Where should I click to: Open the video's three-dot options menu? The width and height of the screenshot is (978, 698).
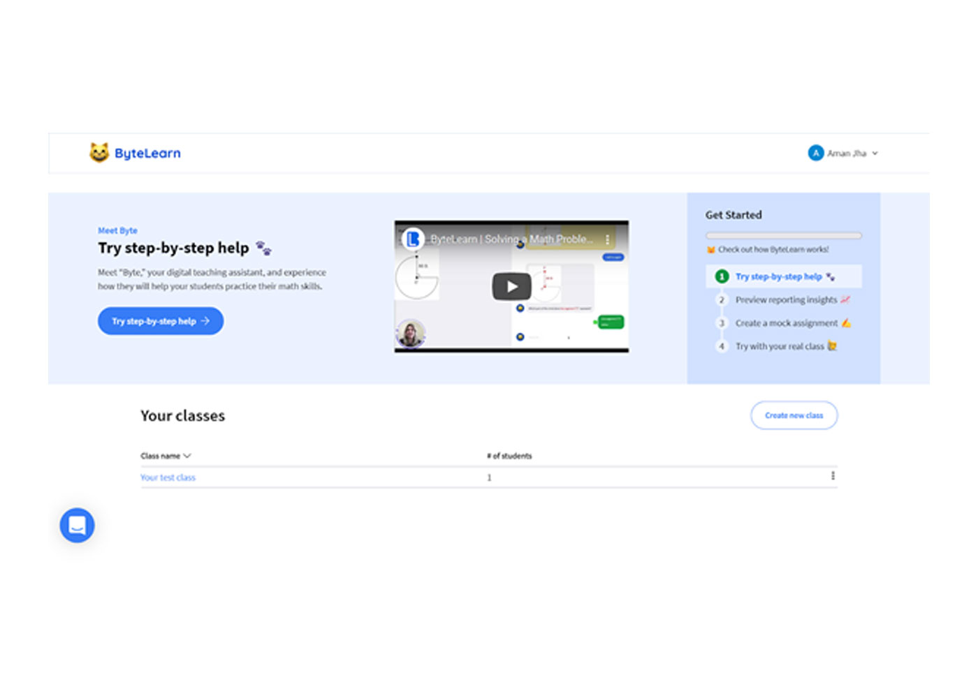coord(607,239)
